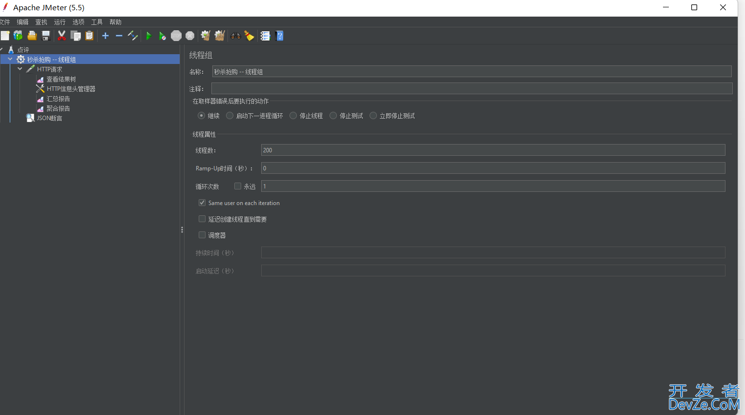Open the Templates icon in toolbar
This screenshot has height=415, width=745.
point(18,36)
